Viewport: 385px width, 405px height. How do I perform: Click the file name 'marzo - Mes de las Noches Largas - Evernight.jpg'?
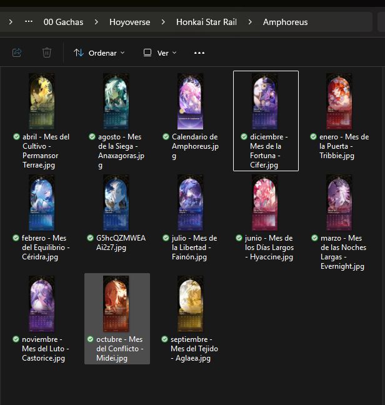(x=343, y=252)
